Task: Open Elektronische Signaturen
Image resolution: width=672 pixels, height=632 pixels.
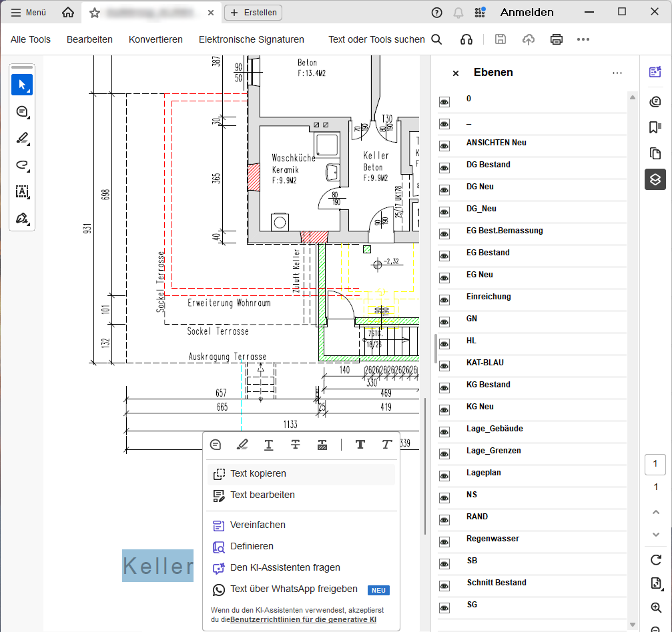Action: [251, 39]
